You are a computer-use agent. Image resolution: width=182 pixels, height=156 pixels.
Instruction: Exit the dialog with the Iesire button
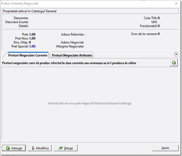pyautogui.click(x=165, y=148)
